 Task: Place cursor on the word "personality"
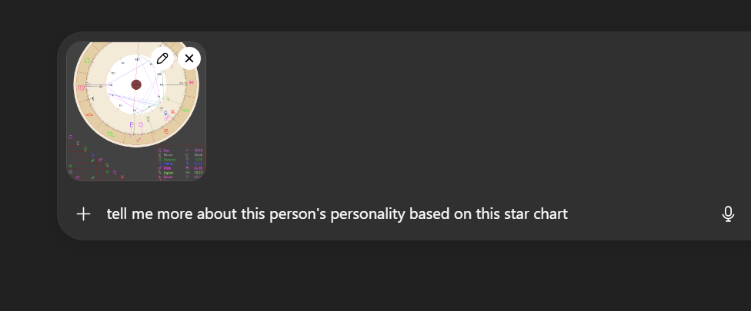click(366, 213)
